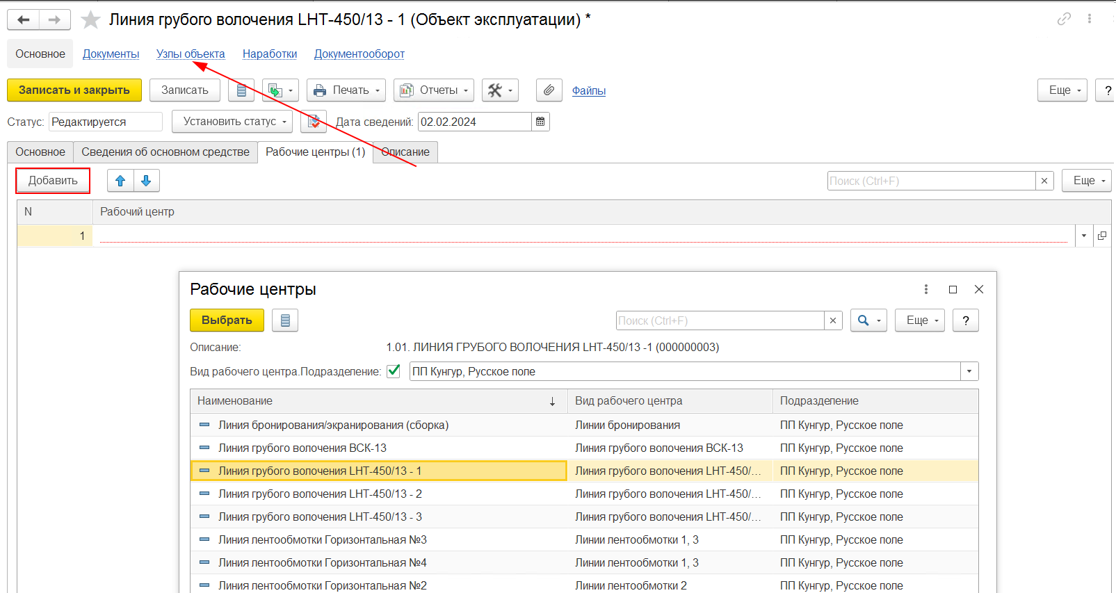Select row Линия грубого волочения LHT-450/13 - 2
The height and width of the screenshot is (593, 1116).
[584, 494]
